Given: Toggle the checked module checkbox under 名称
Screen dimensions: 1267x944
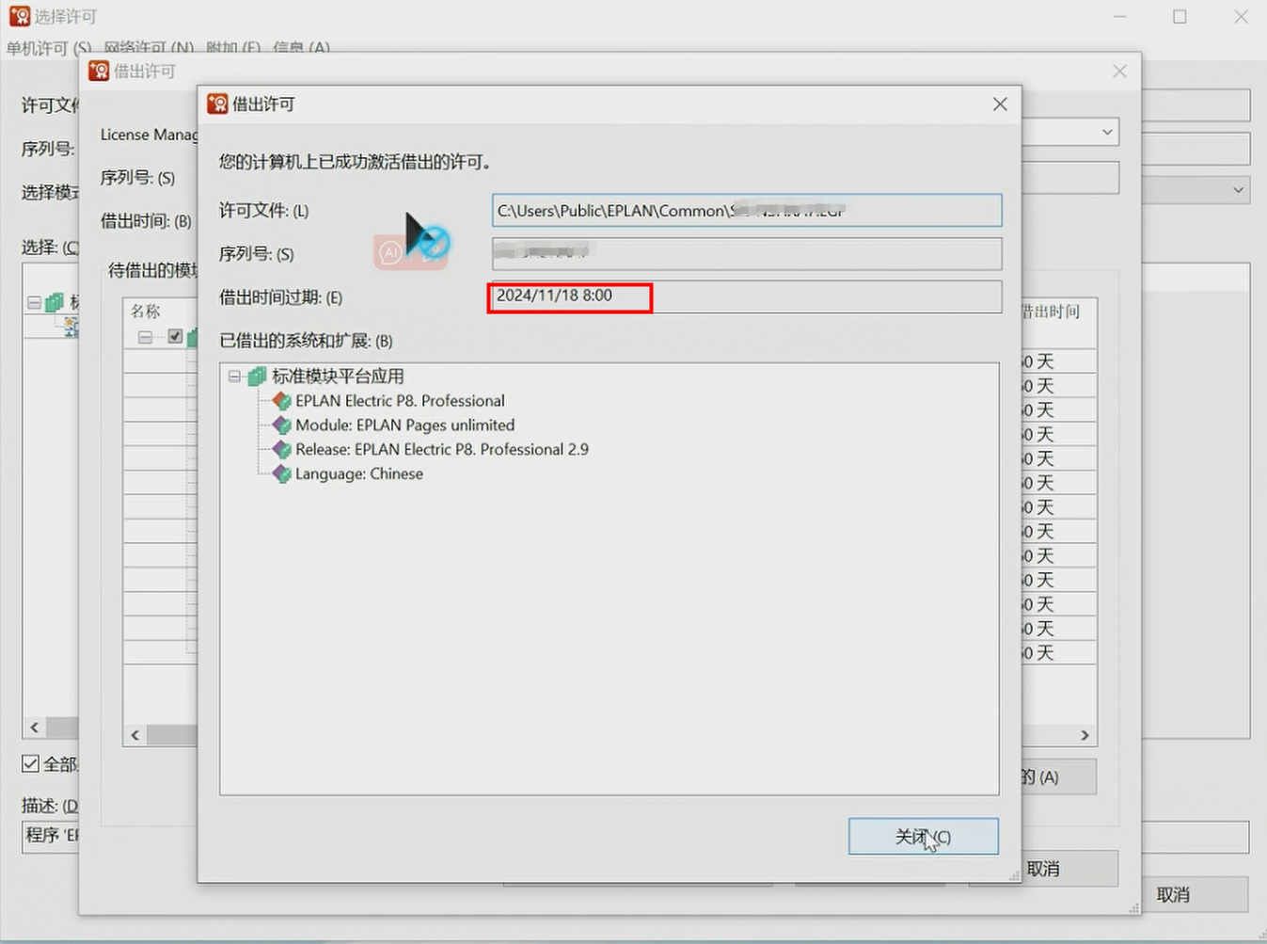Looking at the screenshot, I should 175,336.
